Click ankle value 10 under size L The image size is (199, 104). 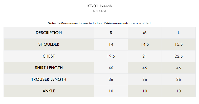179,91
